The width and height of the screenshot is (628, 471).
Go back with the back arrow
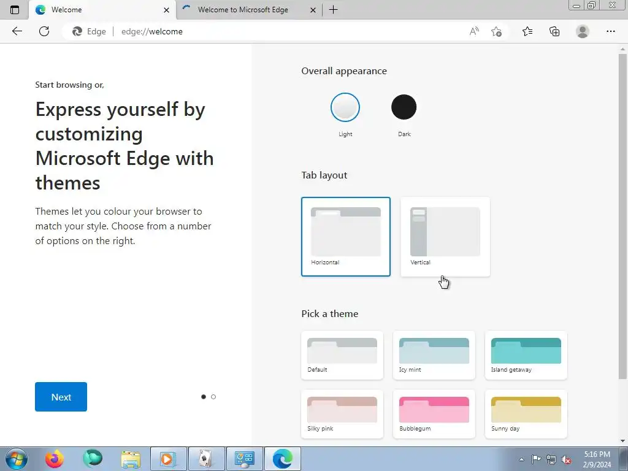coord(17,31)
